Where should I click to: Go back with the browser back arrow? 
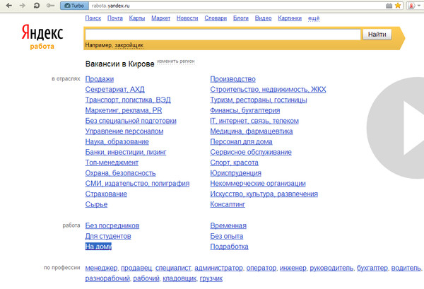click(9, 6)
